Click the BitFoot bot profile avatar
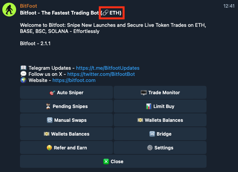The height and width of the screenshot is (172, 238). pos(10,10)
